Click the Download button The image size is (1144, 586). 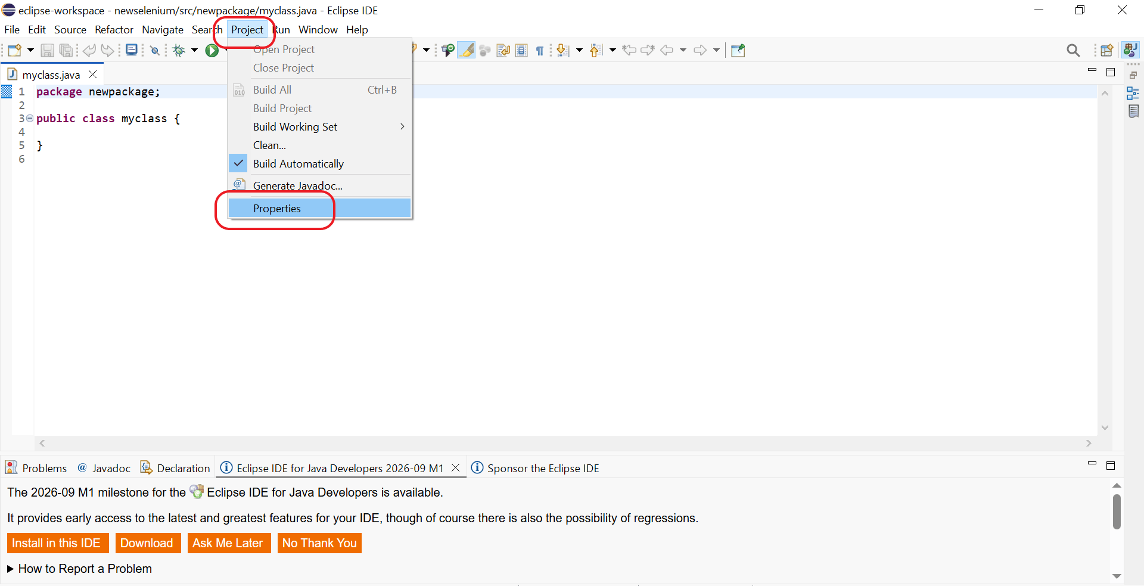pos(148,543)
